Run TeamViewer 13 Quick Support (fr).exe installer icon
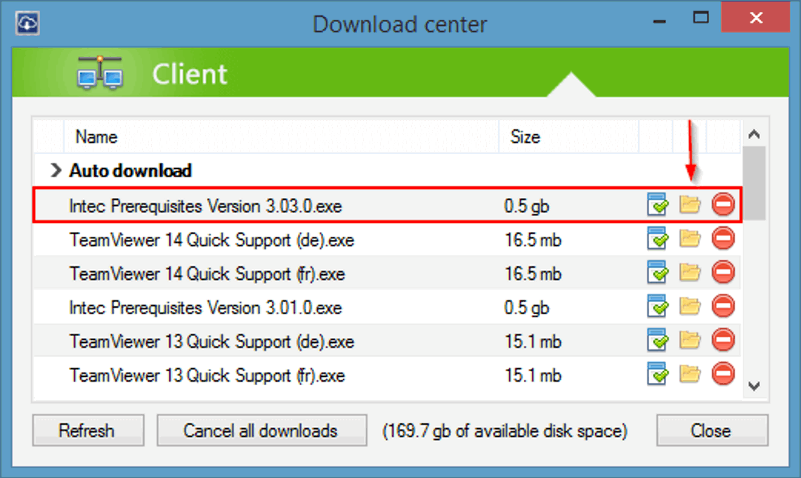This screenshot has width=801, height=478. click(x=658, y=374)
